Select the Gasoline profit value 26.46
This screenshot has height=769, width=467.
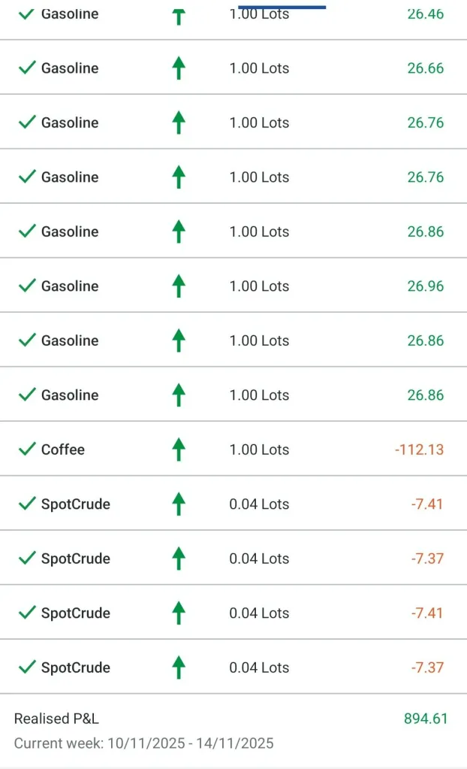click(426, 14)
